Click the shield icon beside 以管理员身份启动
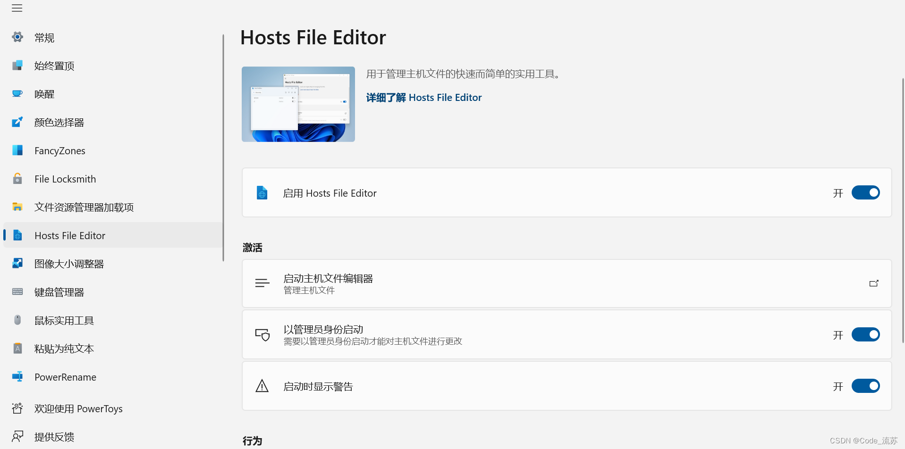 (x=262, y=334)
